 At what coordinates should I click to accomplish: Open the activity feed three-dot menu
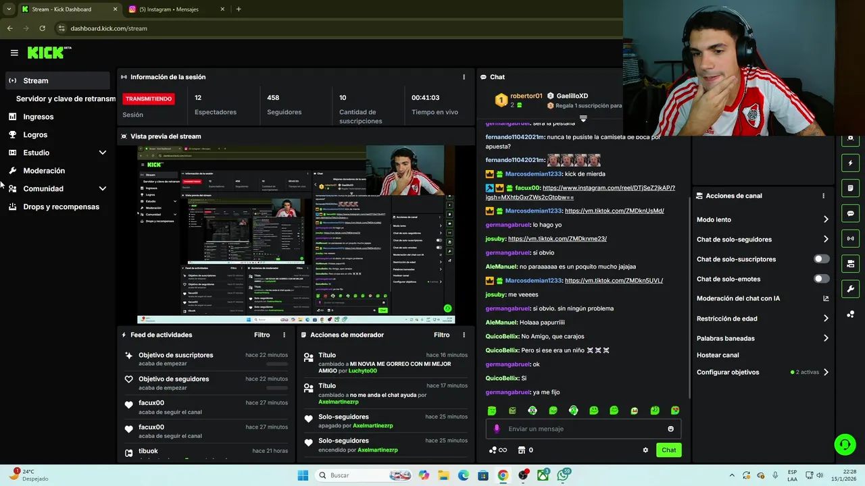[x=284, y=335]
